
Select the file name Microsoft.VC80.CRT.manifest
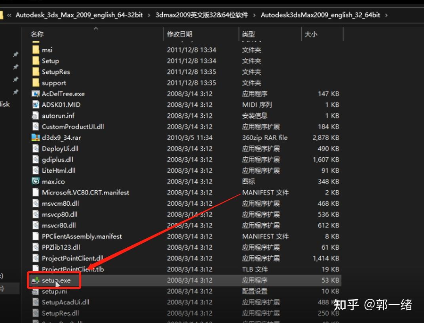[x=86, y=193]
